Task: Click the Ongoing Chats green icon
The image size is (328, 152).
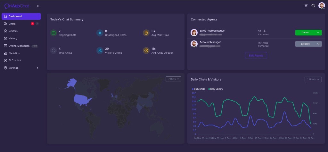Action: click(x=53, y=33)
